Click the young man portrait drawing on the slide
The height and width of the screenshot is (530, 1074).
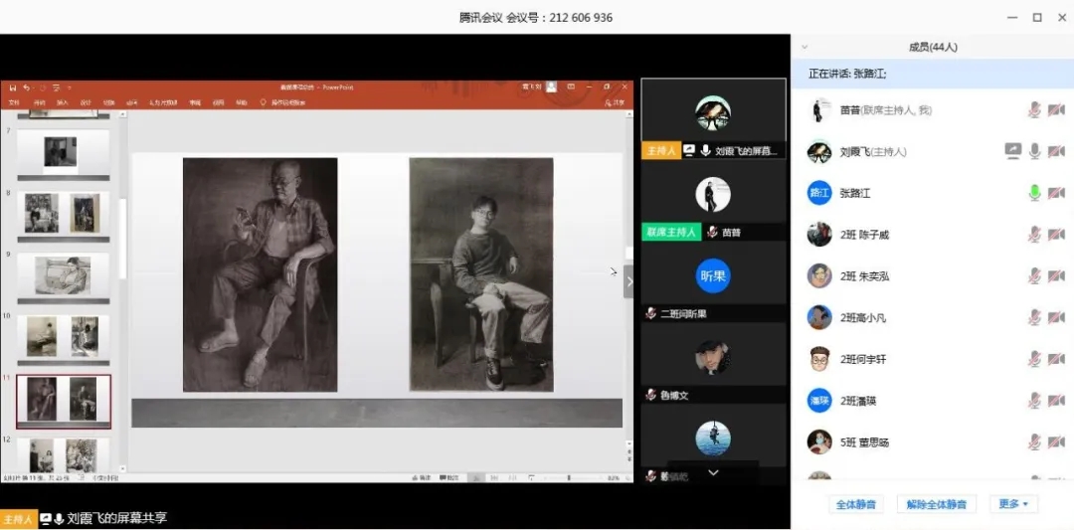coord(481,274)
